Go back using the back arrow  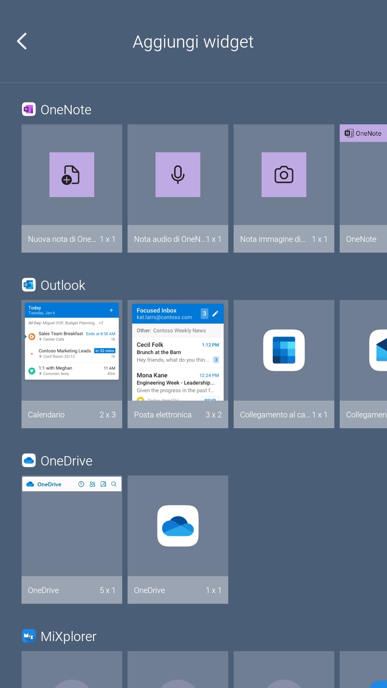(x=22, y=41)
